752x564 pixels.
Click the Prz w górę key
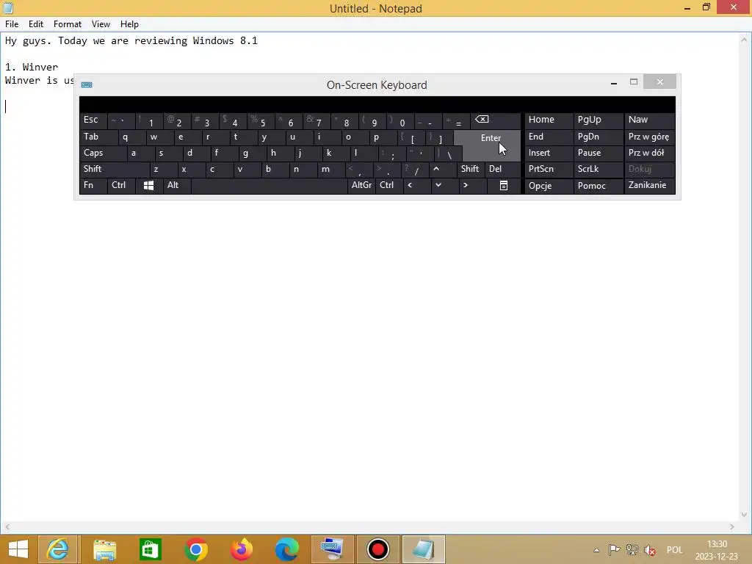(x=649, y=137)
